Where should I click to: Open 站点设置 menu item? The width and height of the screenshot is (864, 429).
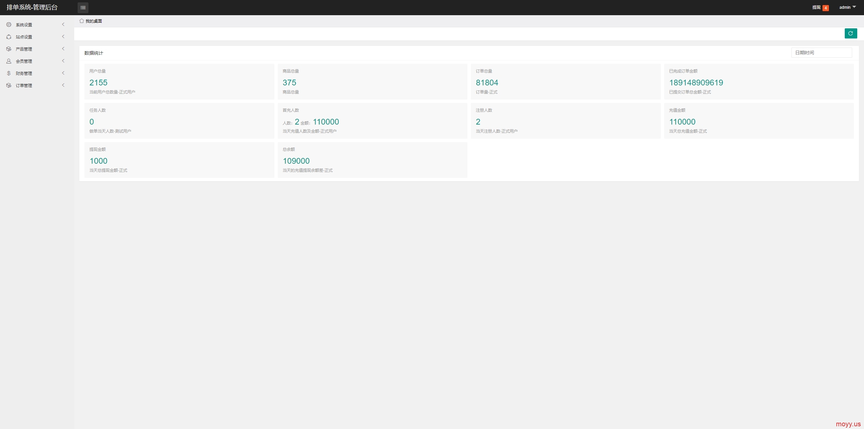[36, 37]
